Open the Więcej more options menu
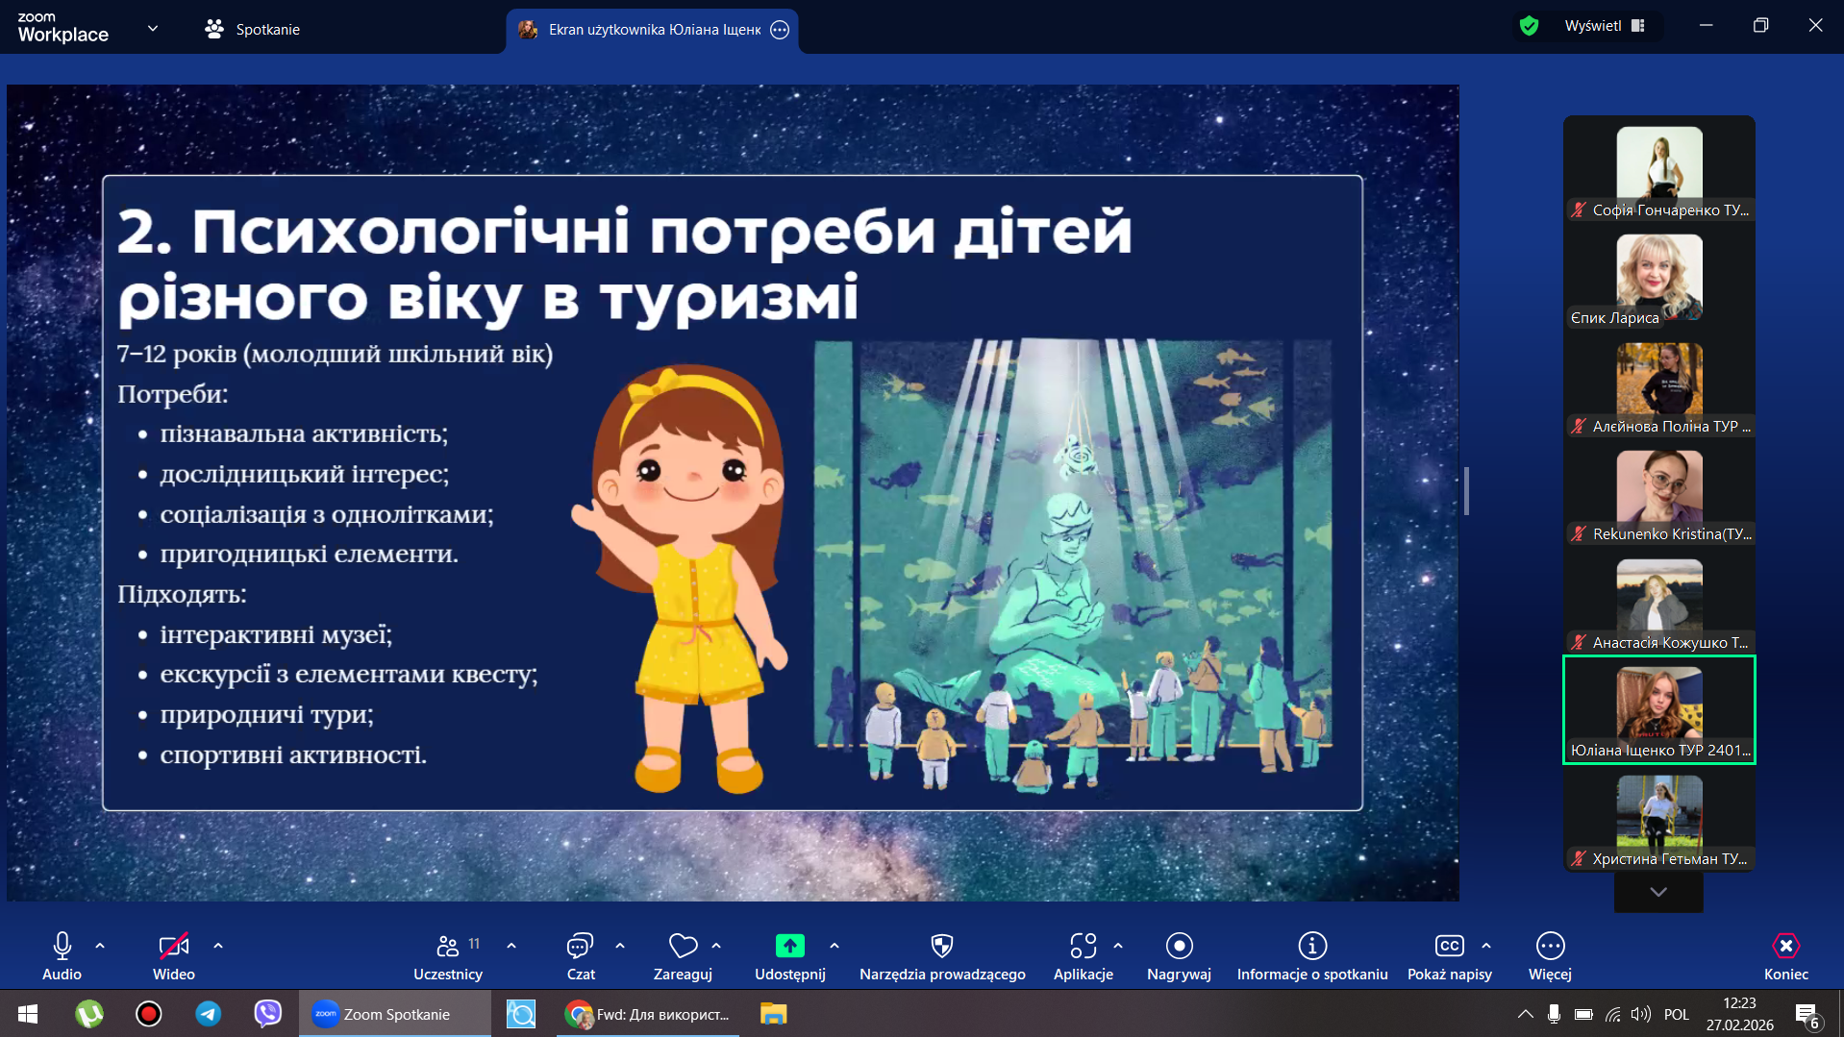1844x1037 pixels. (x=1550, y=956)
